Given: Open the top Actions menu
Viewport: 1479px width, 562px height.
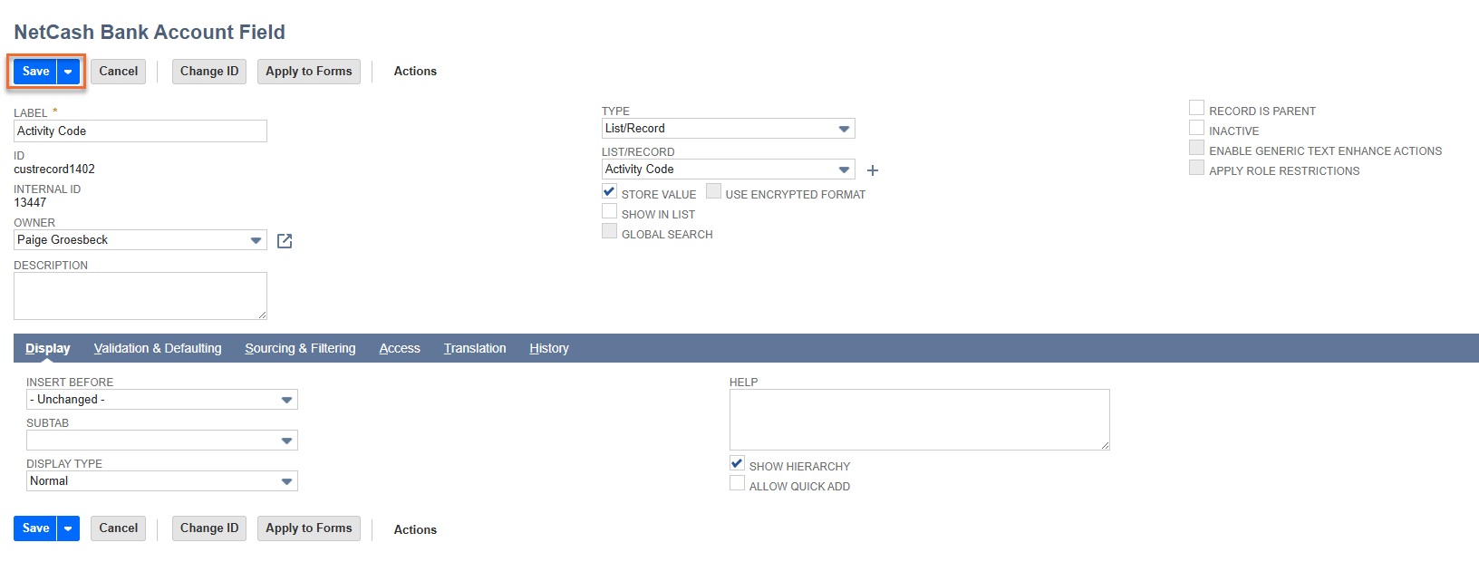Looking at the screenshot, I should click(x=415, y=72).
